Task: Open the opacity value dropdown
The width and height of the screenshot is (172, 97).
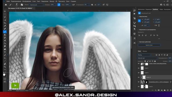Action: pos(56,5)
